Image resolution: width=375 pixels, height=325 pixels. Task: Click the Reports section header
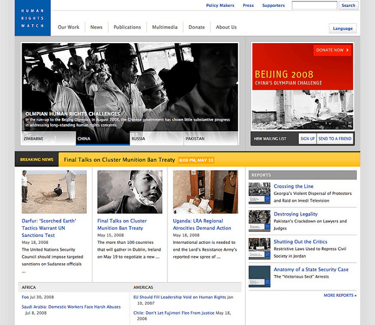click(302, 175)
